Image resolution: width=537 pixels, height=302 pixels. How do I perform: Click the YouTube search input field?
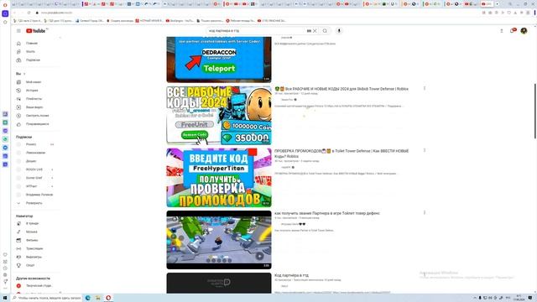pyautogui.click(x=257, y=31)
